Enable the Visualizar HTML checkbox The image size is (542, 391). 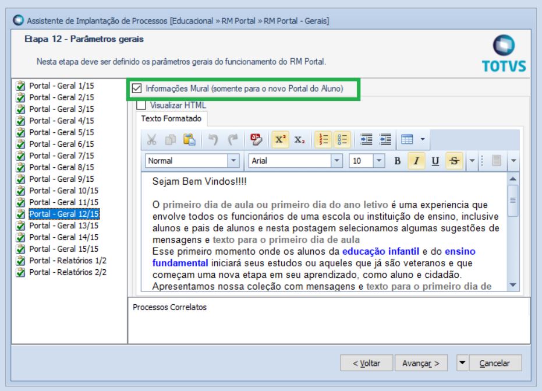(141, 105)
